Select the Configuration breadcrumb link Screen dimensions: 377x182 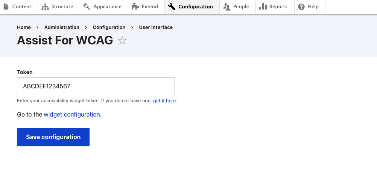(x=109, y=27)
